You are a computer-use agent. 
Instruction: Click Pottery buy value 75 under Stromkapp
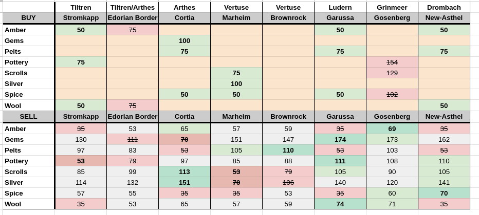[81, 62]
